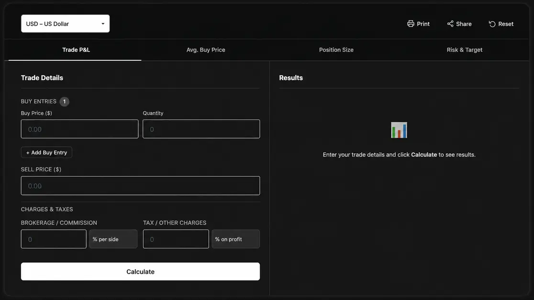The height and width of the screenshot is (300, 534).
Task: Focus the Buy Price ($) input field
Action: click(80, 129)
